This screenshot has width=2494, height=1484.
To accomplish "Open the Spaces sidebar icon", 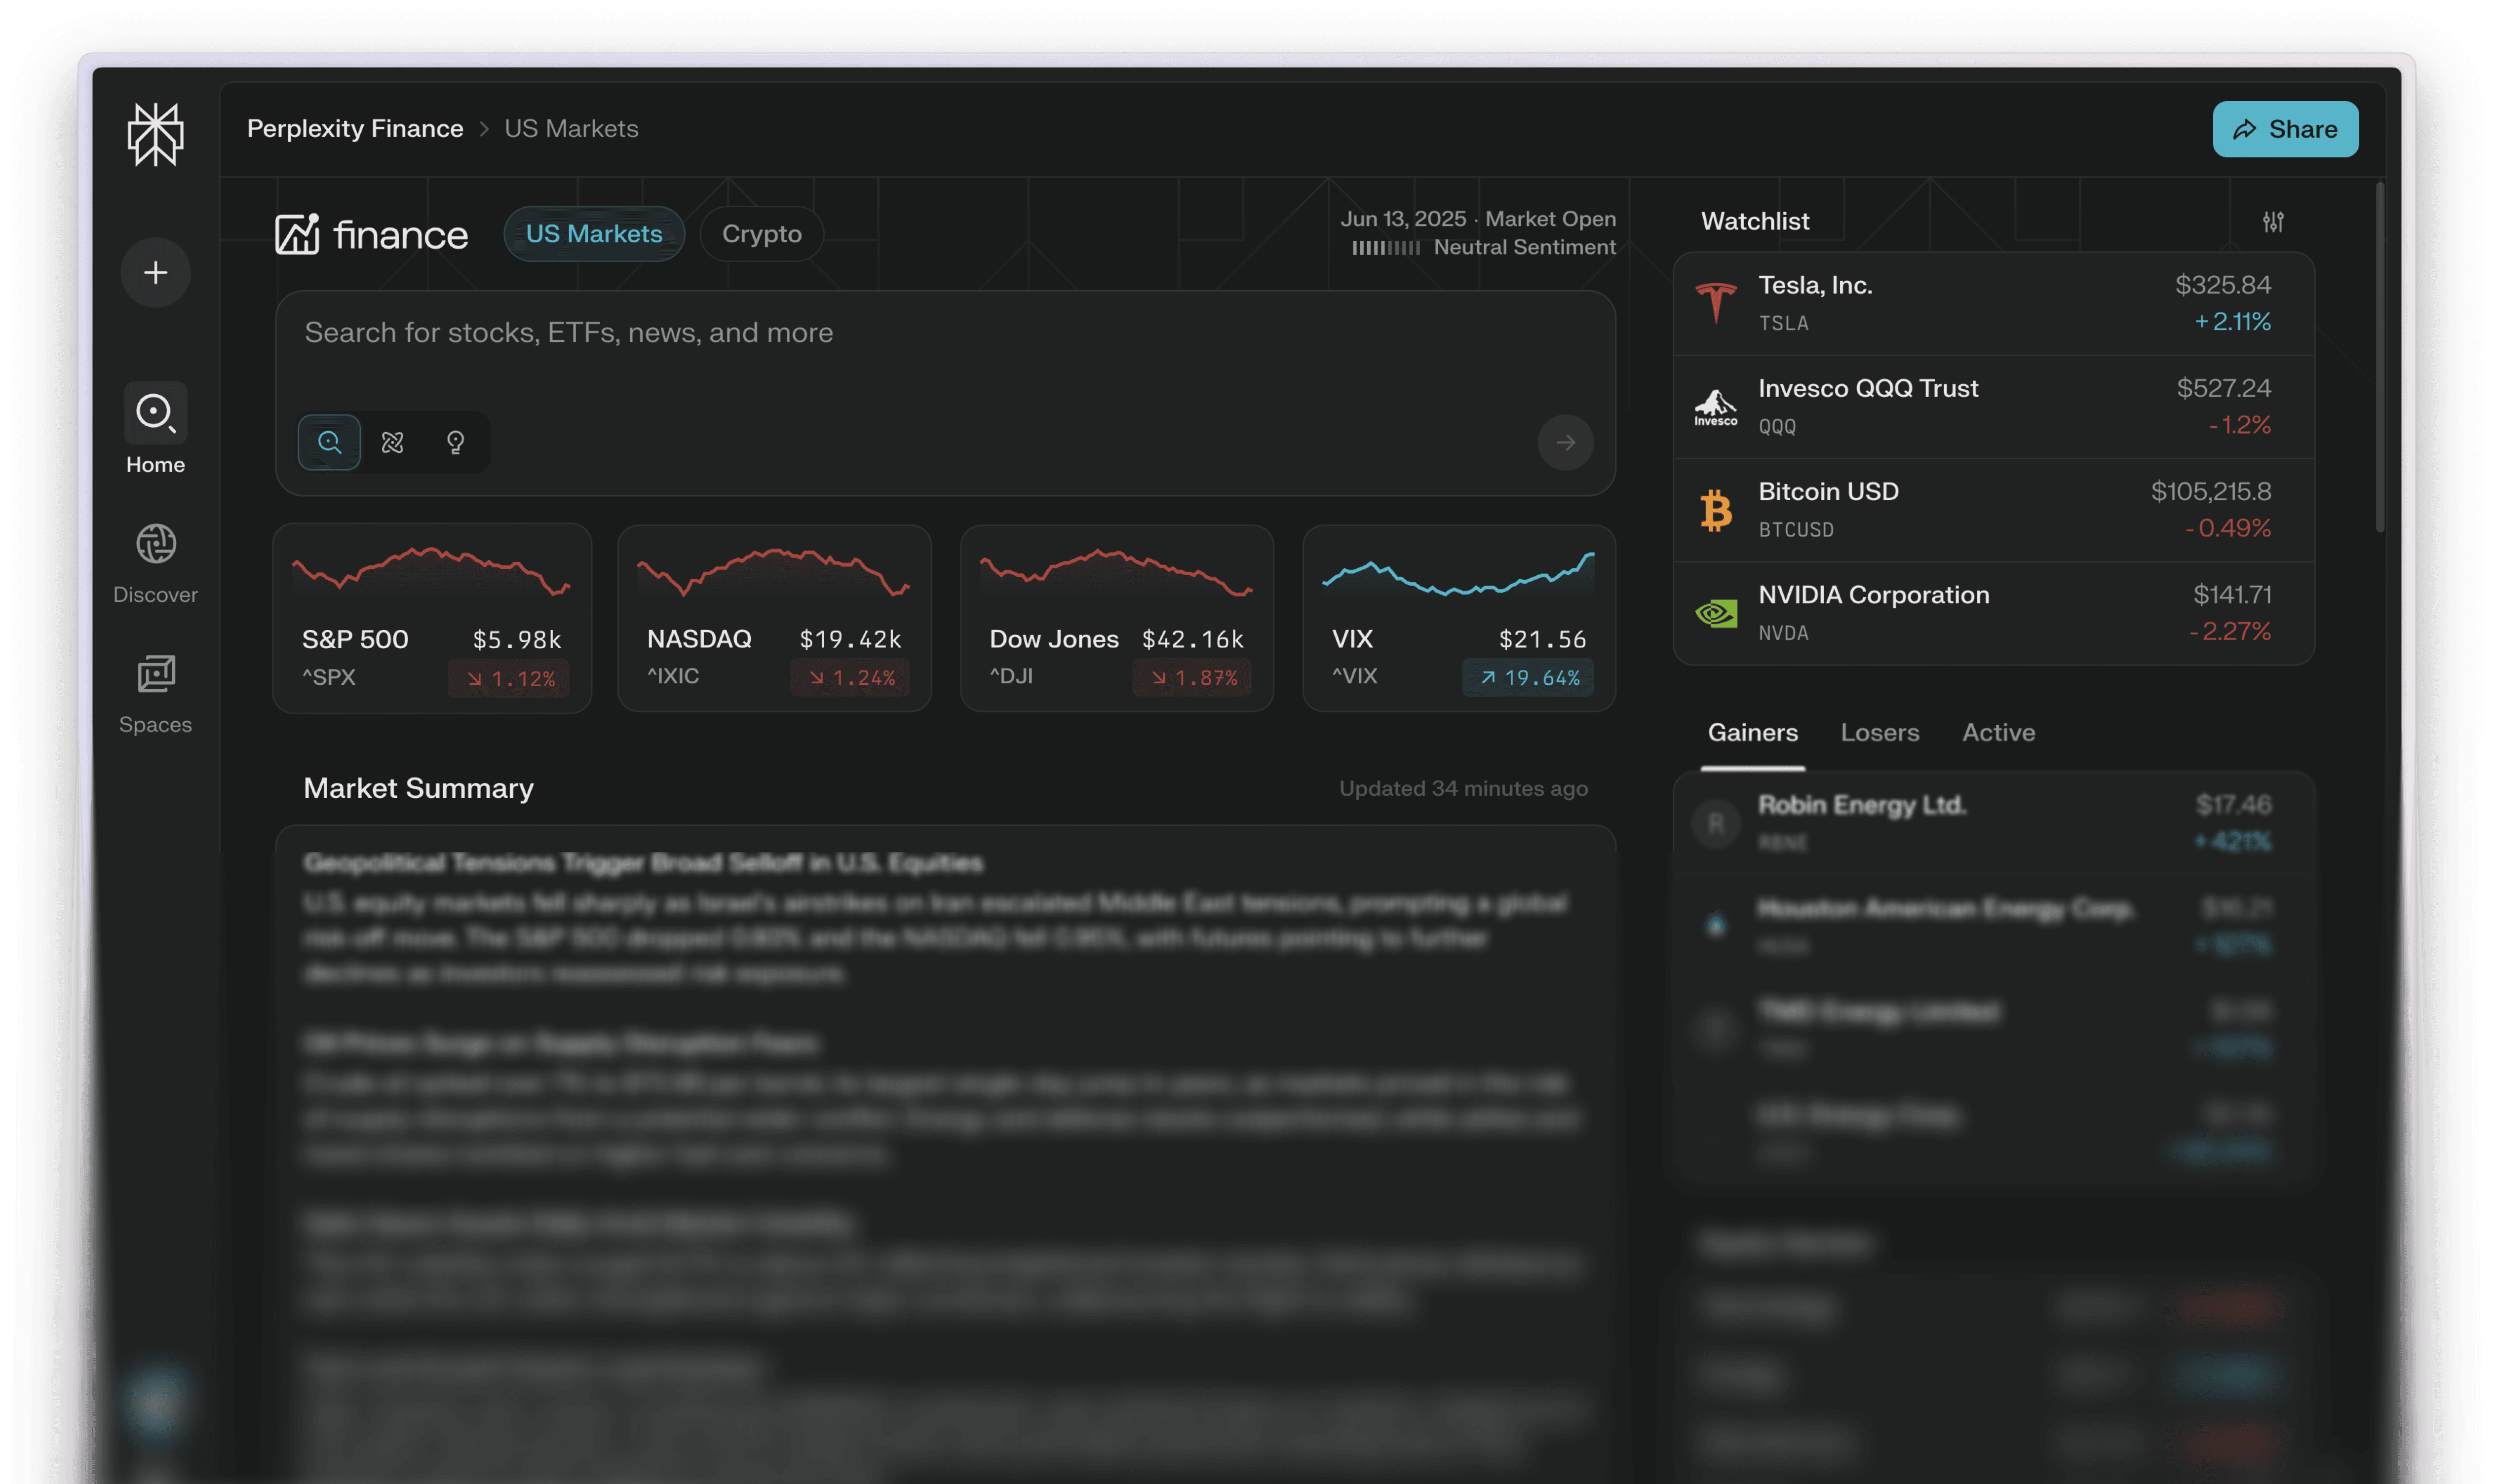I will [x=155, y=674].
